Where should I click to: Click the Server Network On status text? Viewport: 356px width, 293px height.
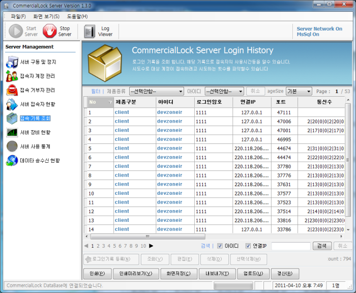pos(319,28)
